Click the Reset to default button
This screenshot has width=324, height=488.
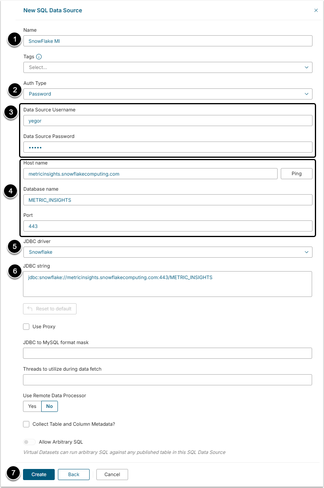pyautogui.click(x=50, y=309)
